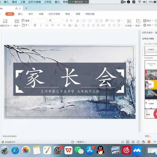157x157 pixels.
Task: Switch to the 特色功能 ribbon tab
Action: point(90,14)
